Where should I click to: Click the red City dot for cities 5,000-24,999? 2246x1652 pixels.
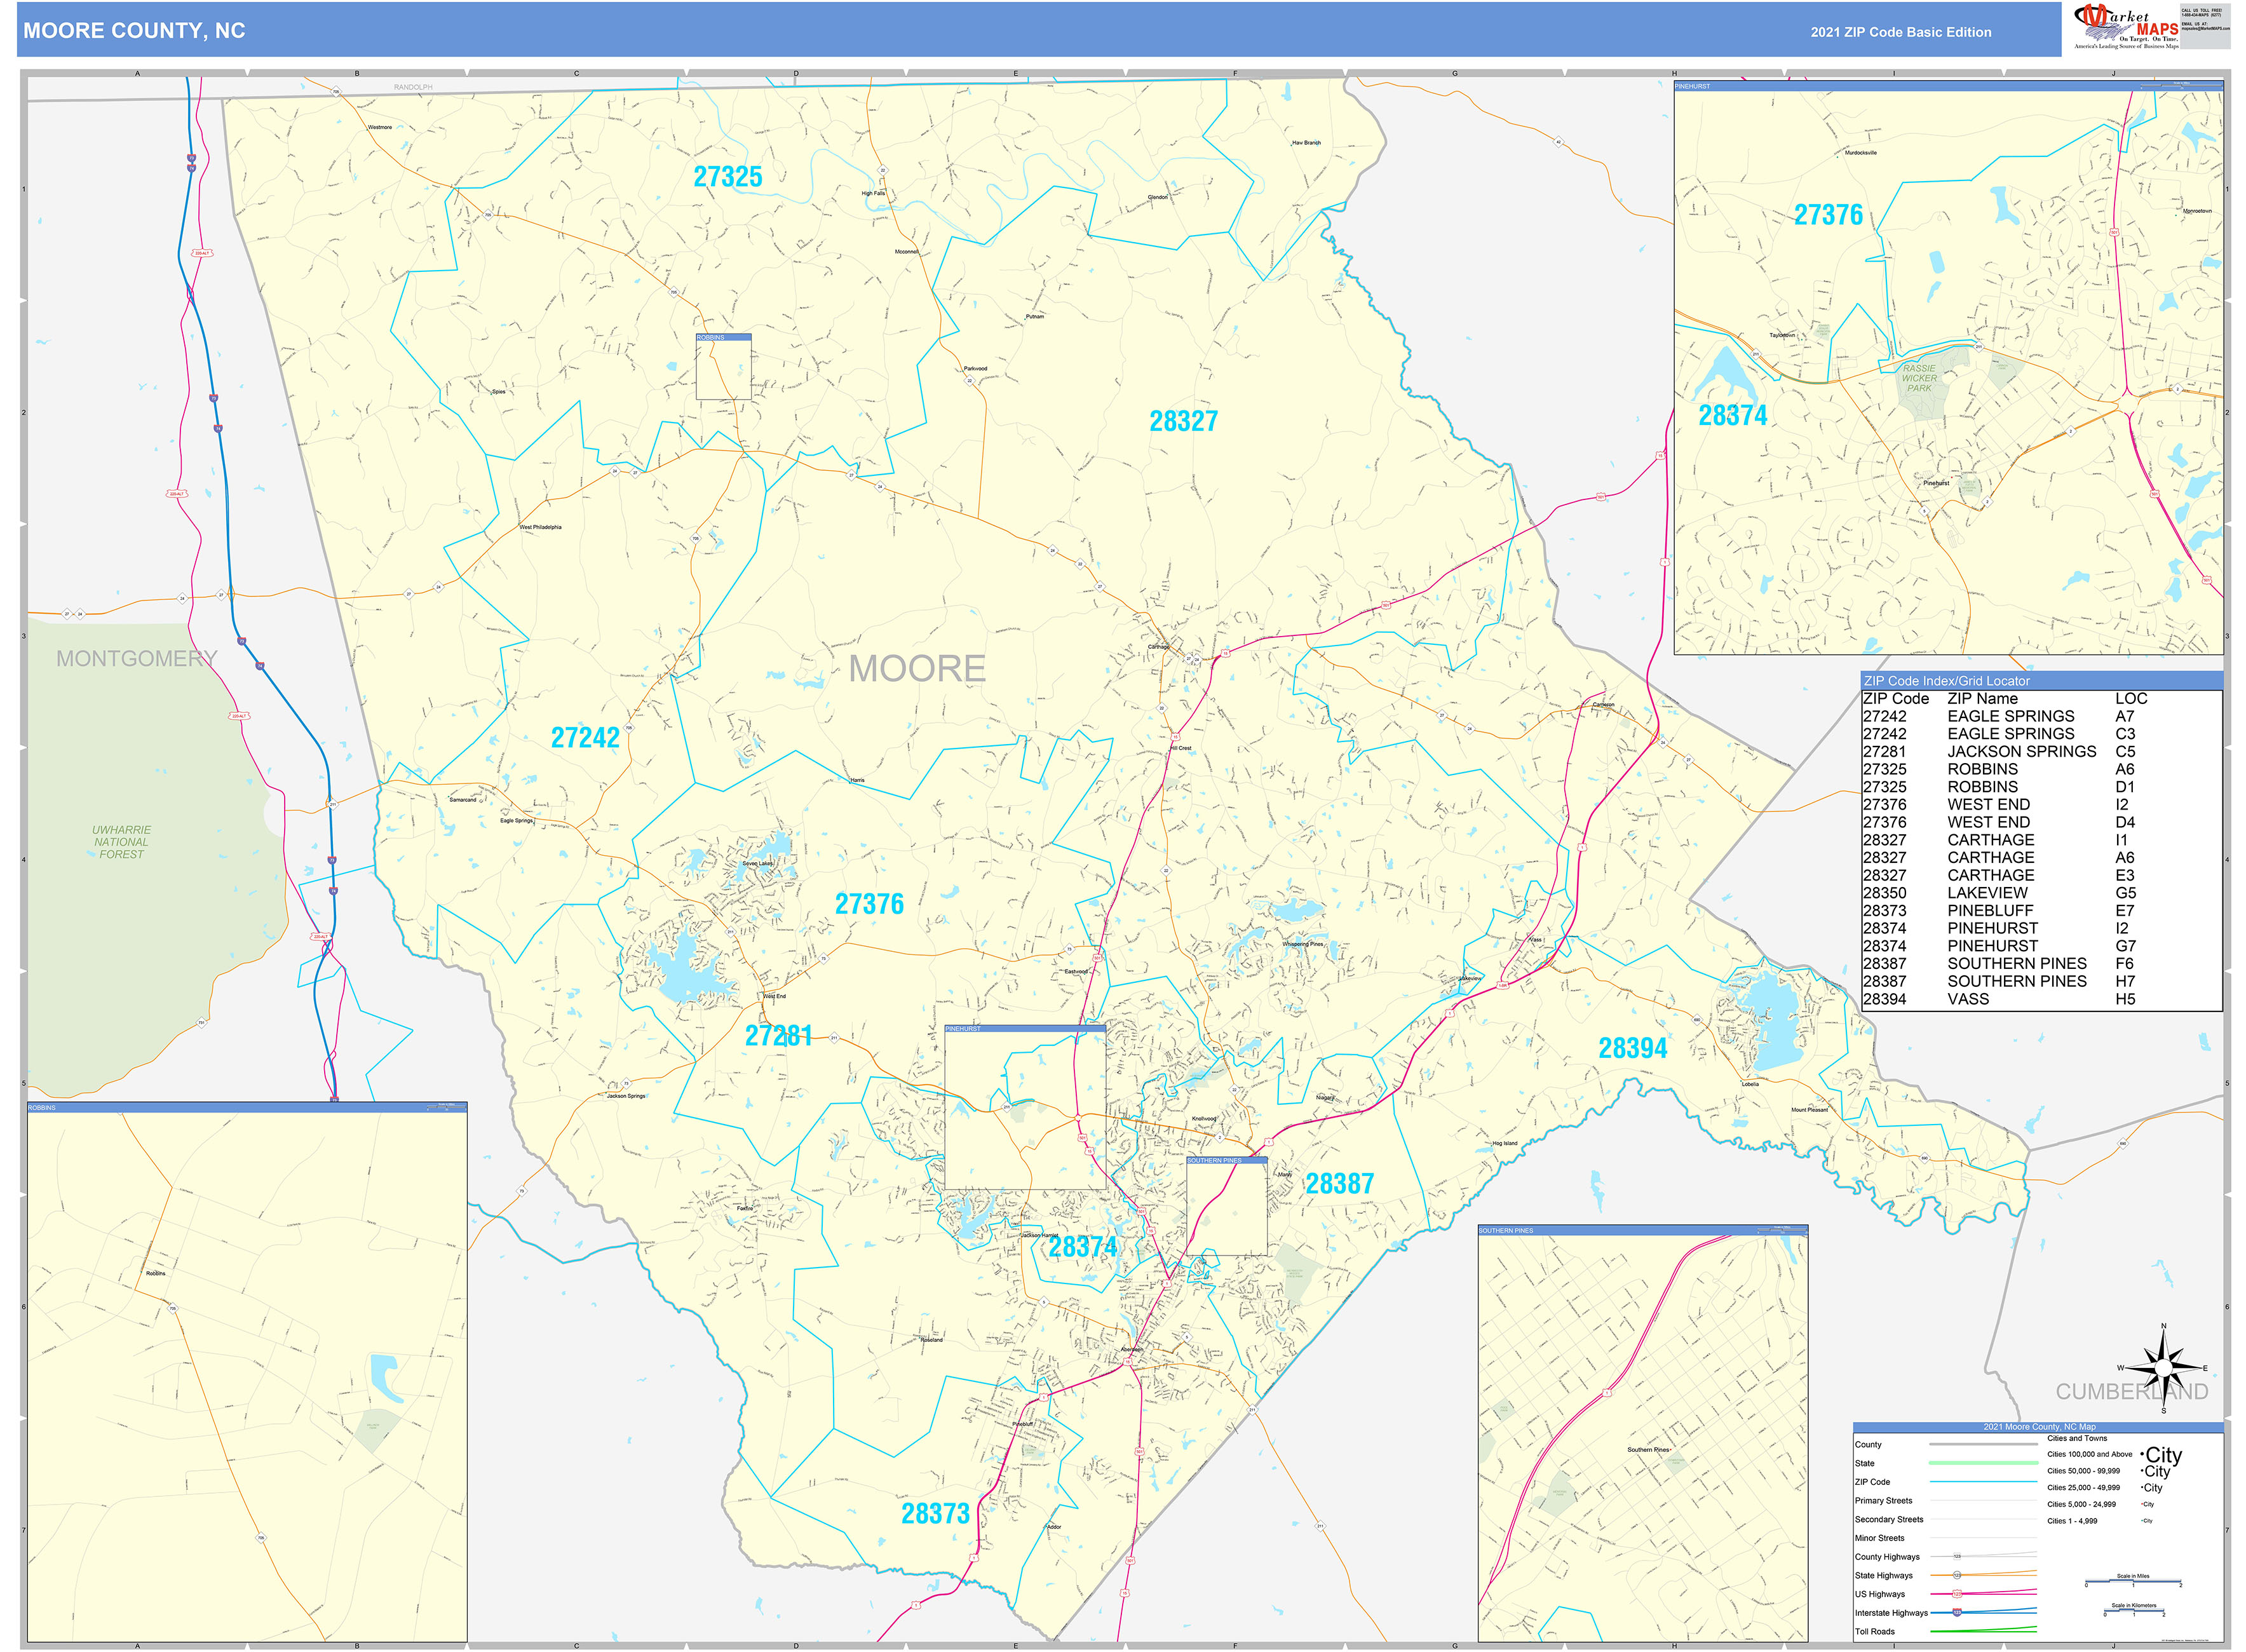click(2142, 1504)
